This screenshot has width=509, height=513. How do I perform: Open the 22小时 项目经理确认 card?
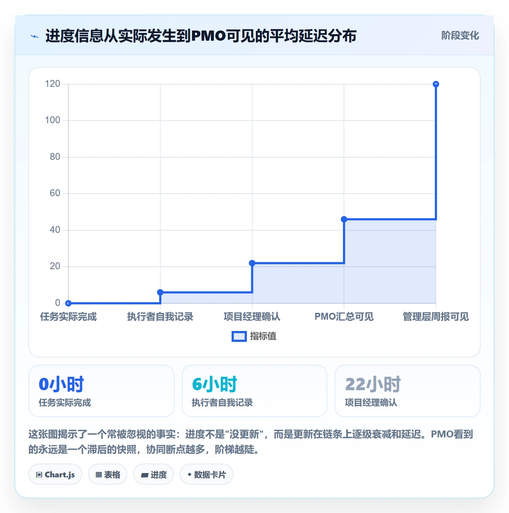[x=408, y=391]
